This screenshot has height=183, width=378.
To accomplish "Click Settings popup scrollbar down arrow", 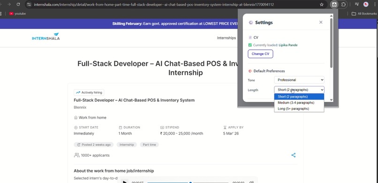I will [x=331, y=100].
